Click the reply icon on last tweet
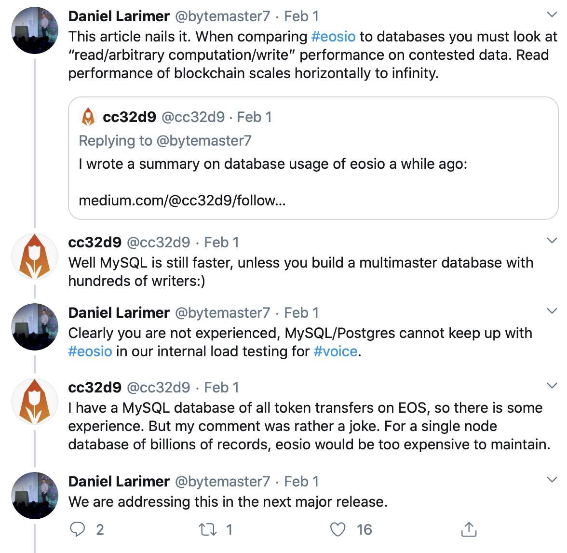Viewport: 567px width, 553px height. click(78, 529)
